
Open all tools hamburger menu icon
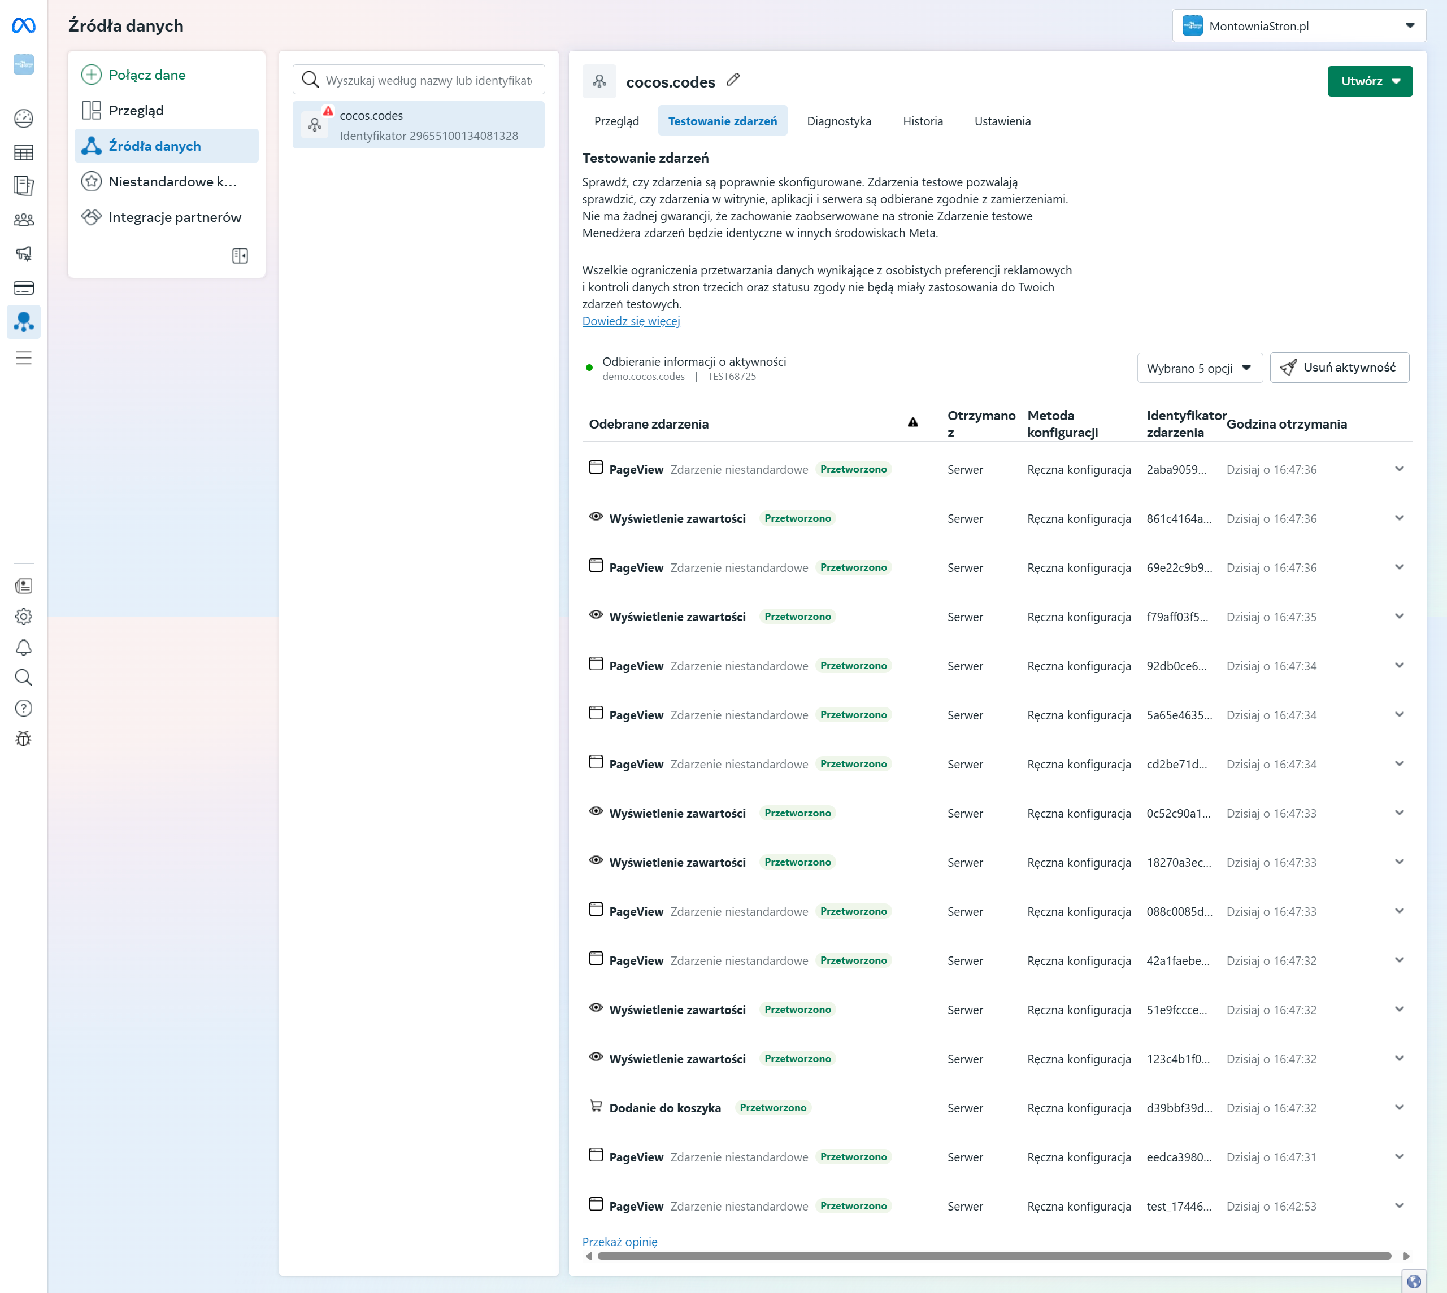click(24, 358)
